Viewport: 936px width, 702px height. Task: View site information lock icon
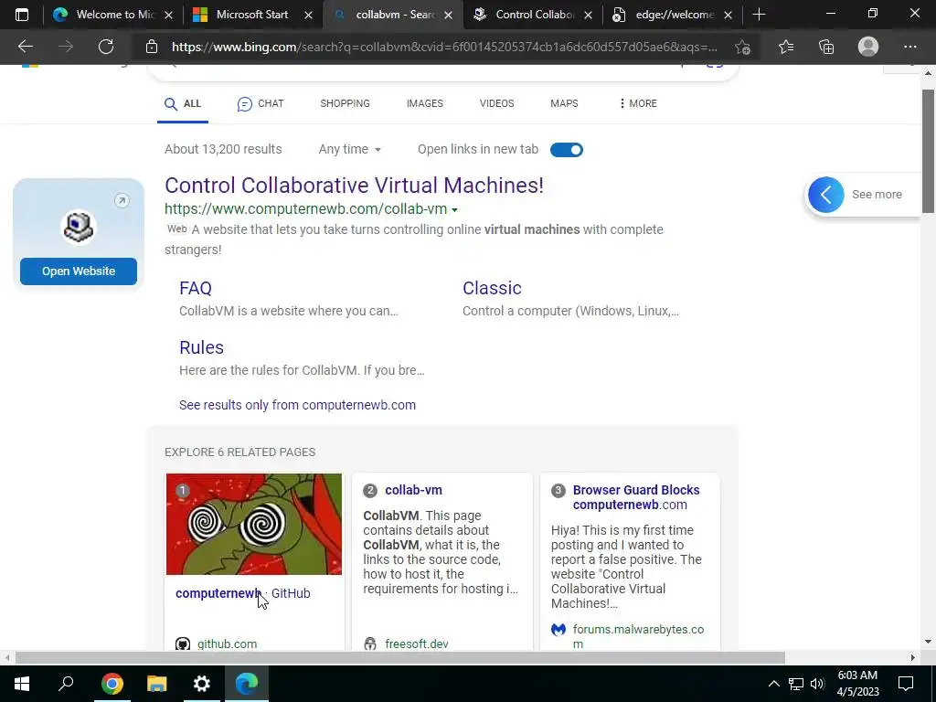coord(152,47)
